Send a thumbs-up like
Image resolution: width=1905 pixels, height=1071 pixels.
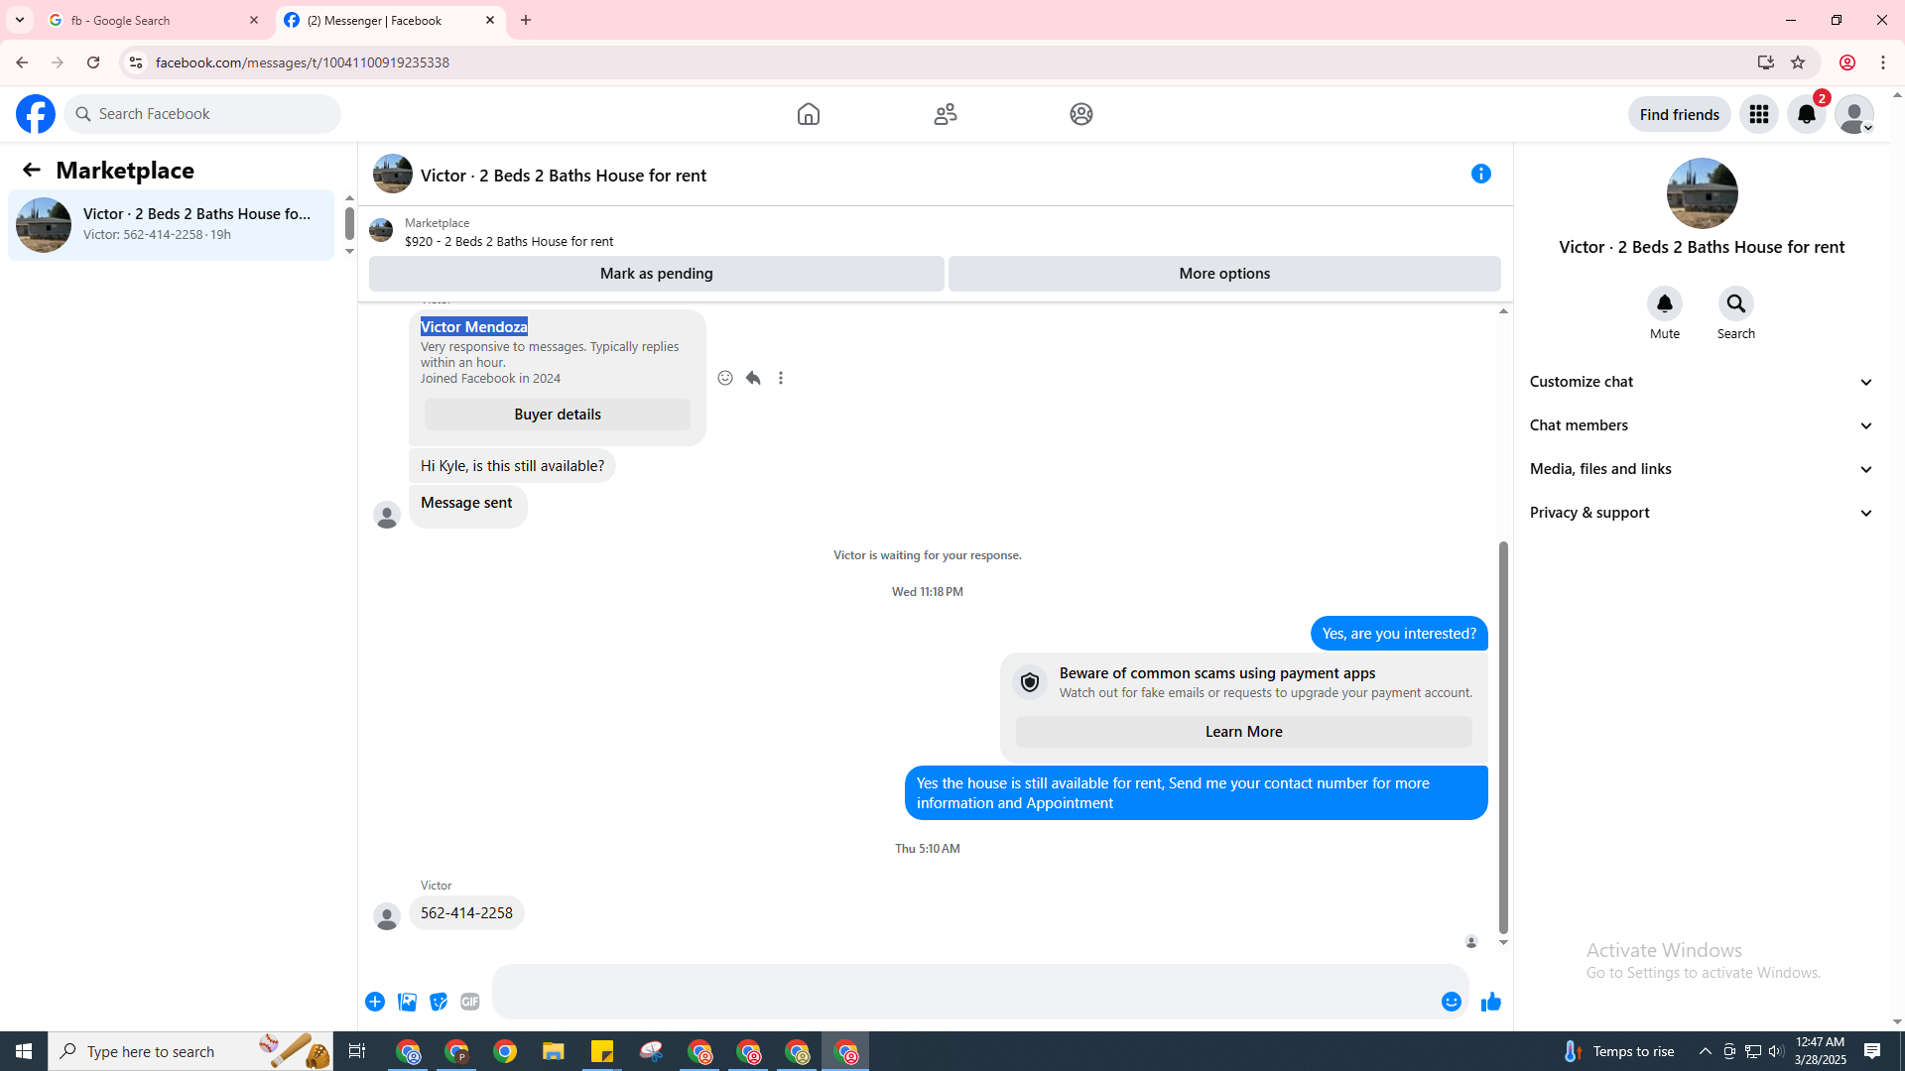tap(1491, 1002)
